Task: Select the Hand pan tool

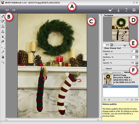Action: [x=3, y=57]
